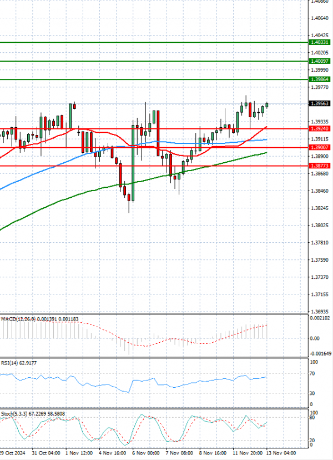Click the 7 Nov 08:00 time axis label
Viewport: 333px width, 460px height.
(x=179, y=453)
